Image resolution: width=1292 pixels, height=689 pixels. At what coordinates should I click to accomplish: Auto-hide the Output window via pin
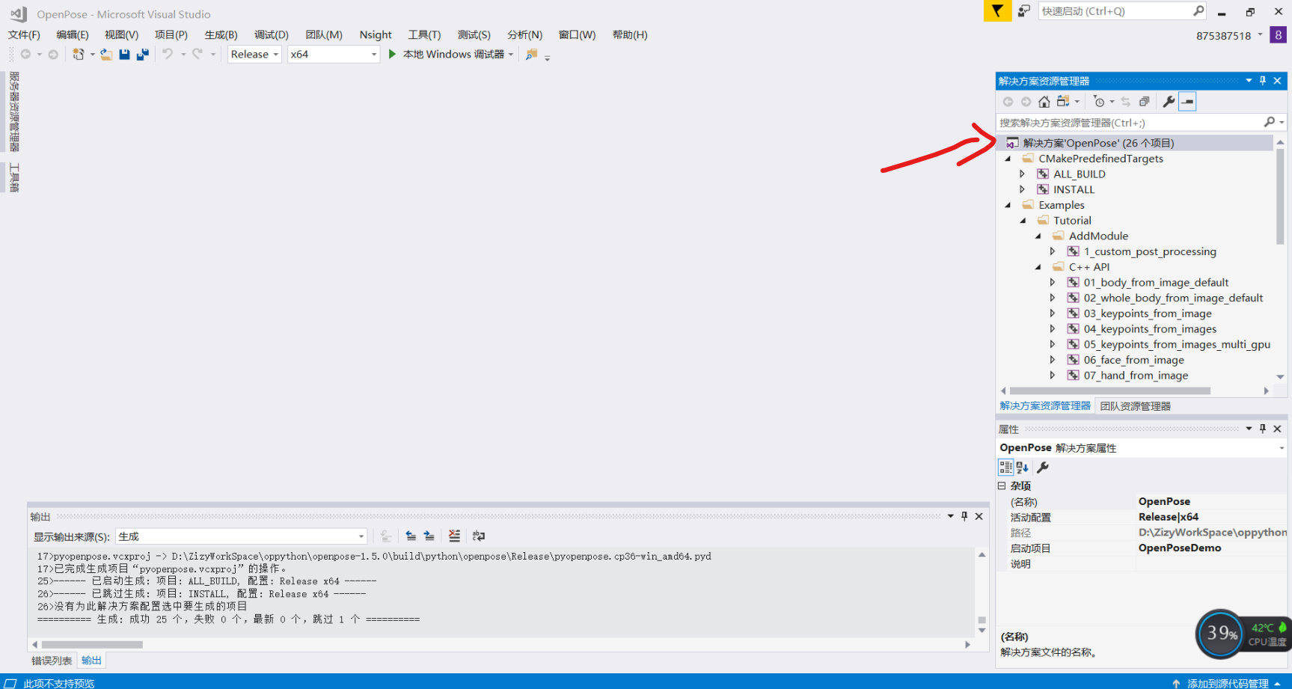964,515
